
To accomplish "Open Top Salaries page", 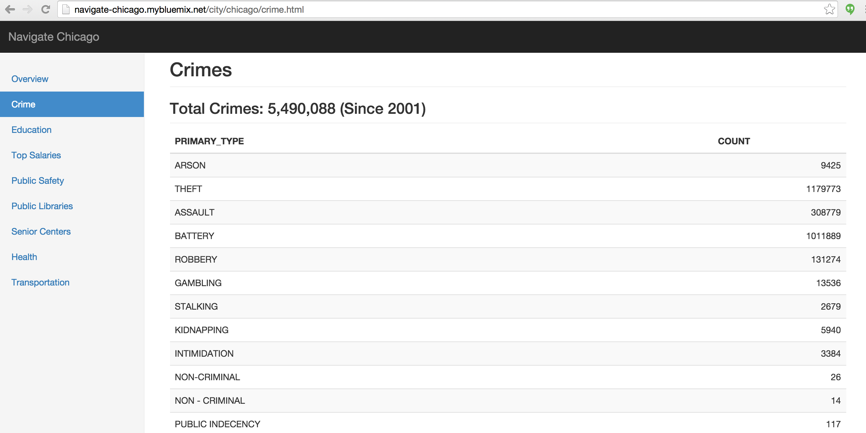I will (x=36, y=155).
